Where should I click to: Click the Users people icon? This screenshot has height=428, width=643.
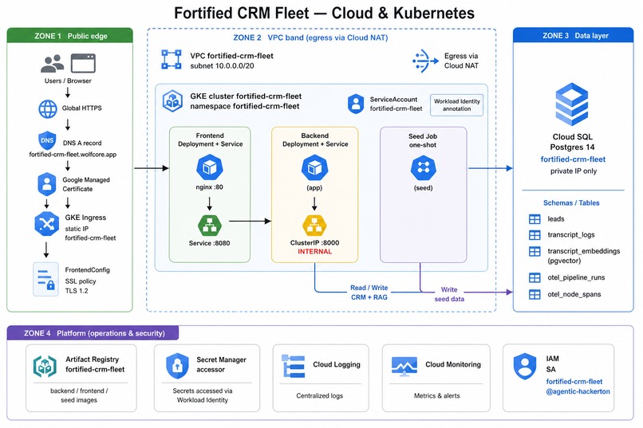click(52, 63)
